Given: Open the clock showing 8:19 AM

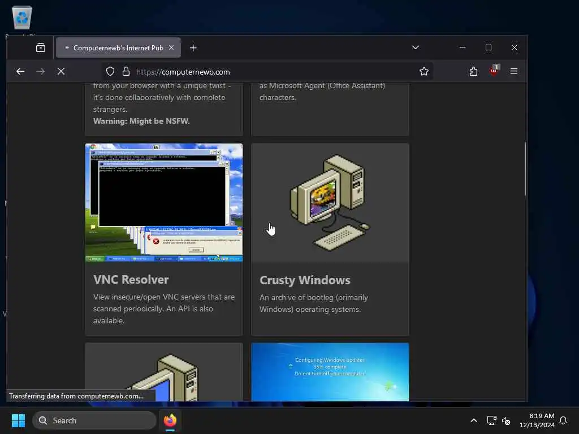Looking at the screenshot, I should (537, 420).
